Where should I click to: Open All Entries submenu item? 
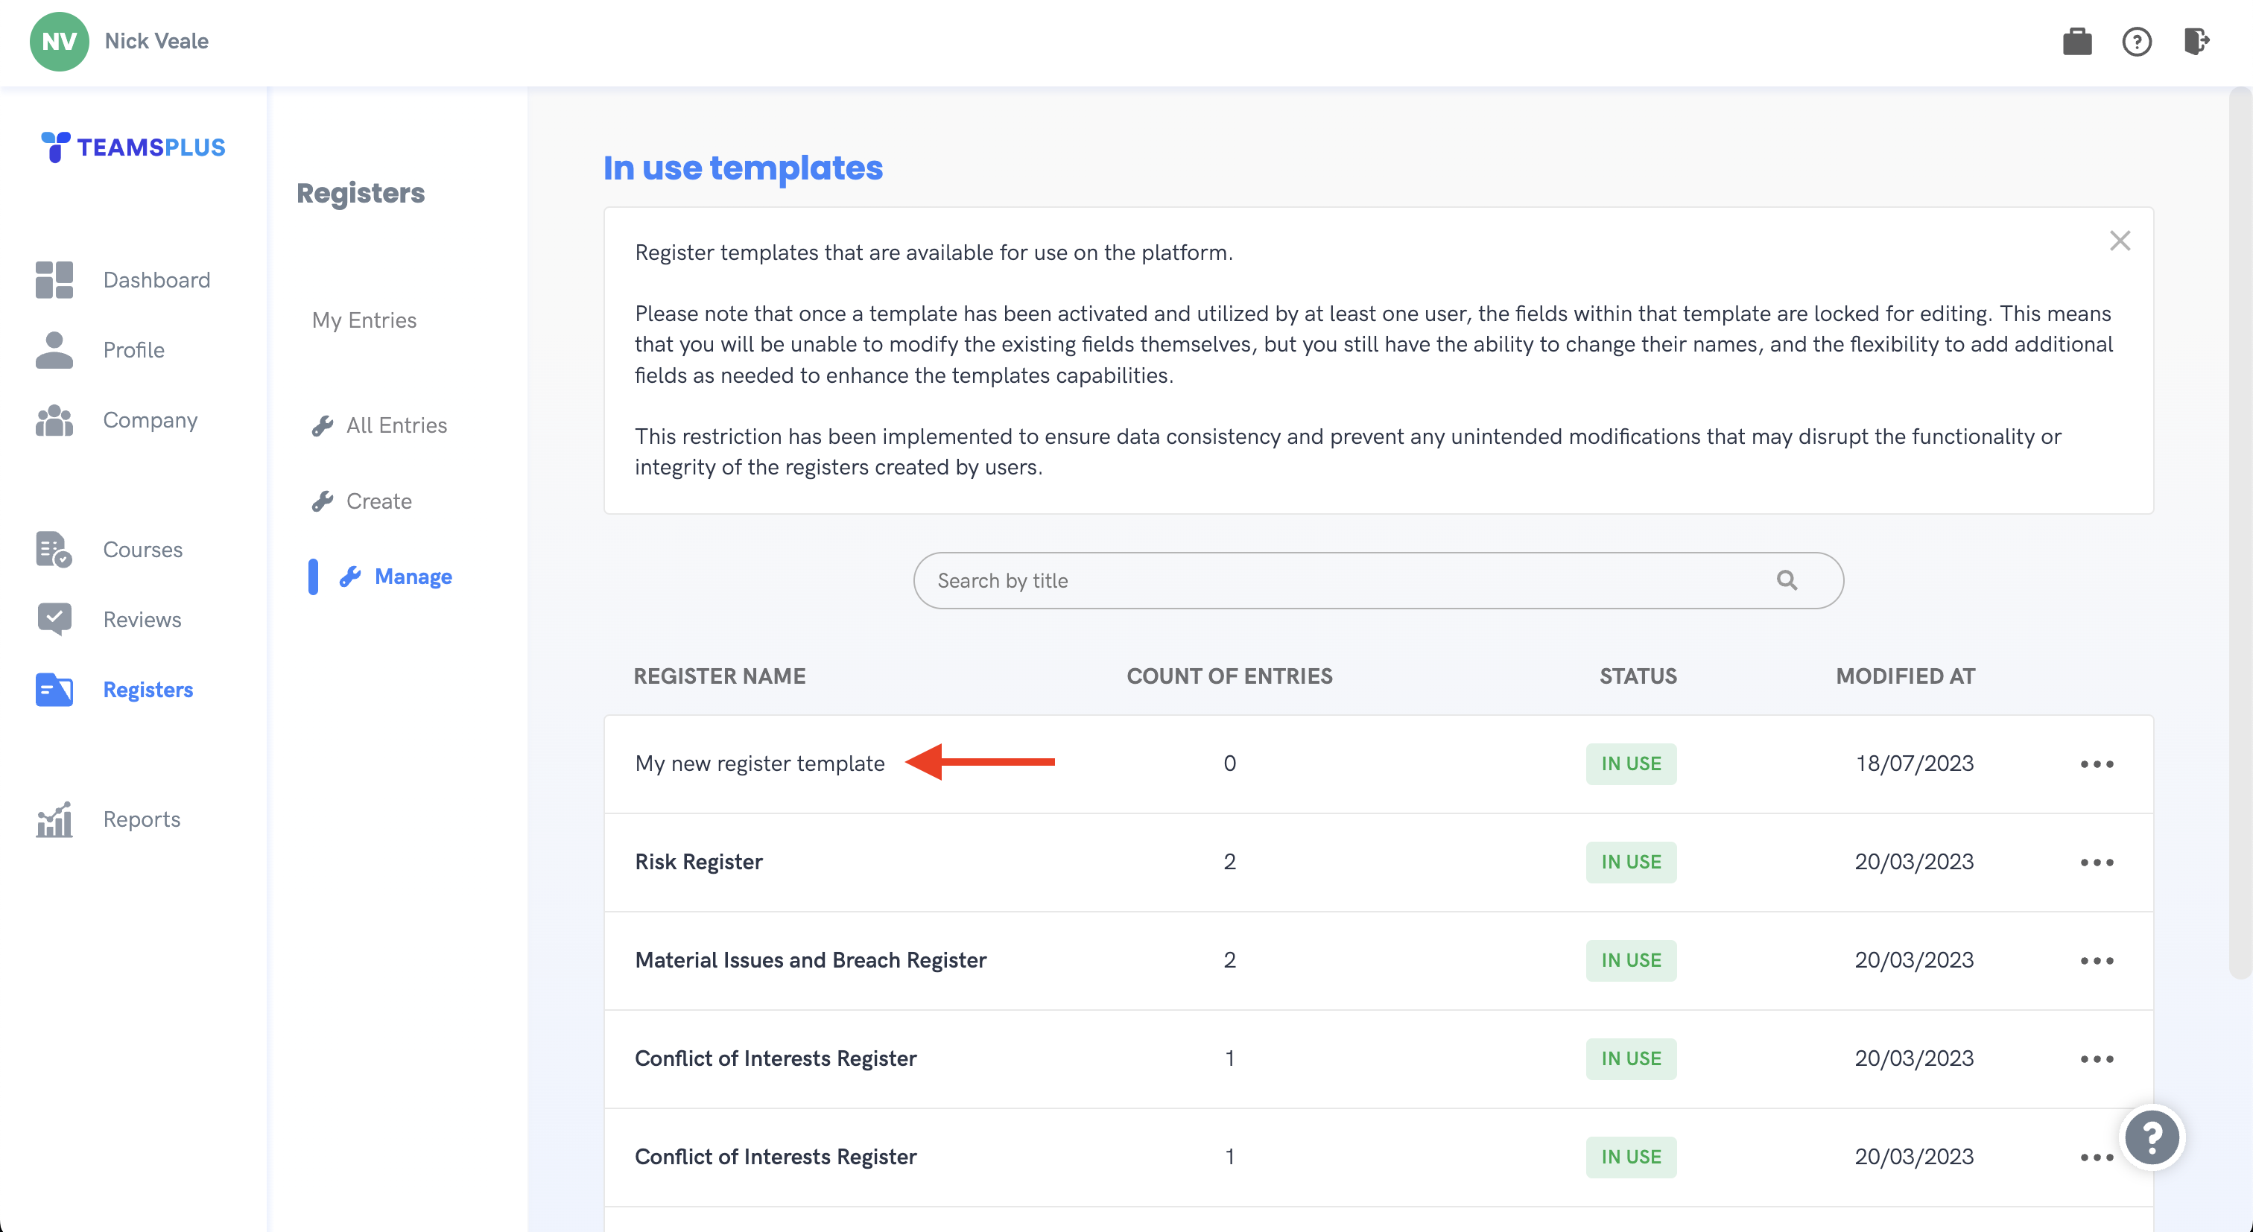click(396, 426)
